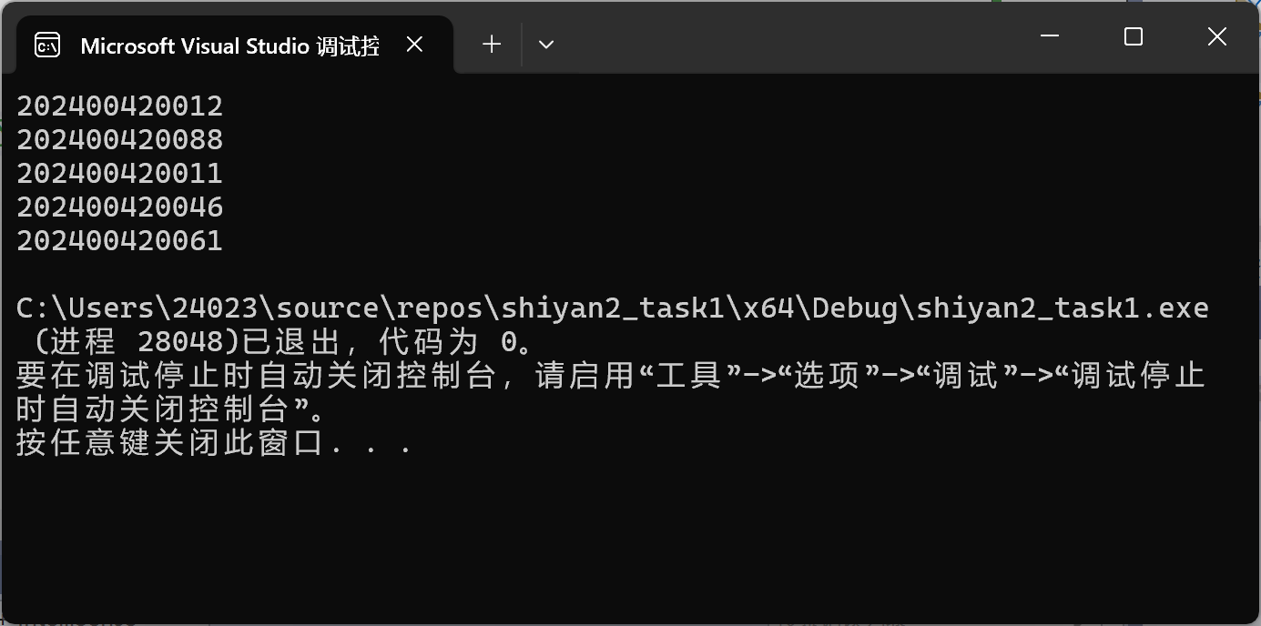Click the 按任意键关闭此窗口 prompt line
1261x626 pixels.
coord(215,443)
